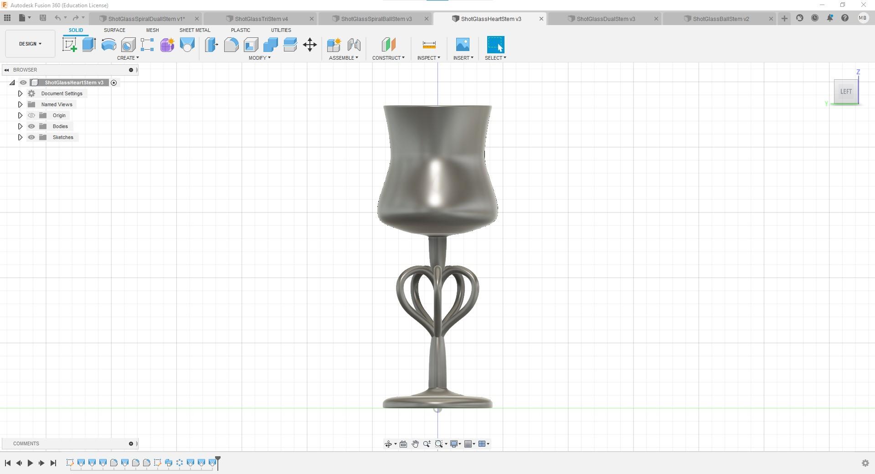The width and height of the screenshot is (875, 474).
Task: Switch to the ShotGlassTriStem v4 document tab
Action: (x=261, y=19)
